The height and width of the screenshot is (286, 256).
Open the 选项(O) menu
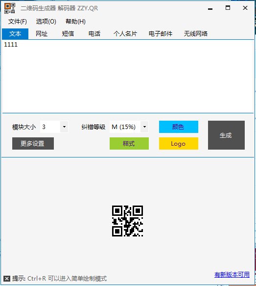[x=46, y=22]
